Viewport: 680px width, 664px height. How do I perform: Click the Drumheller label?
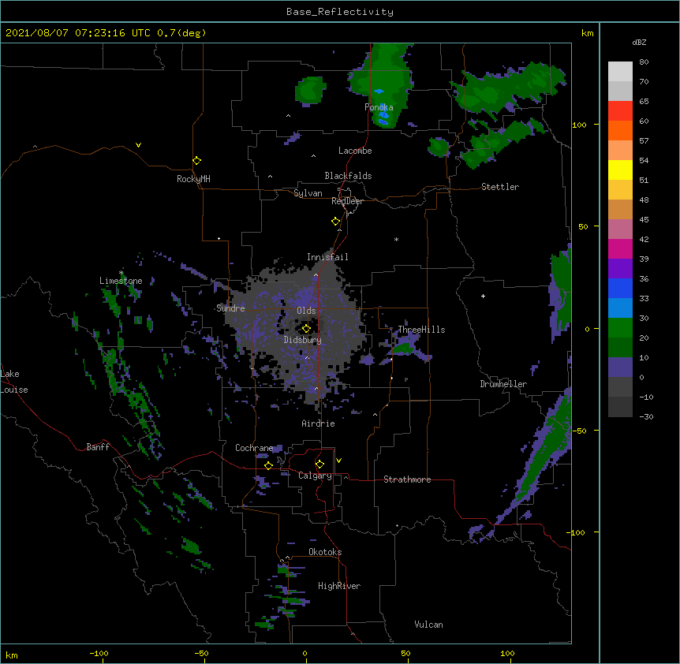(x=503, y=384)
